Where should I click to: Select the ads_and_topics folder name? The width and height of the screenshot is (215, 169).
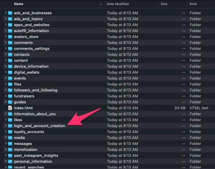[x=28, y=19]
